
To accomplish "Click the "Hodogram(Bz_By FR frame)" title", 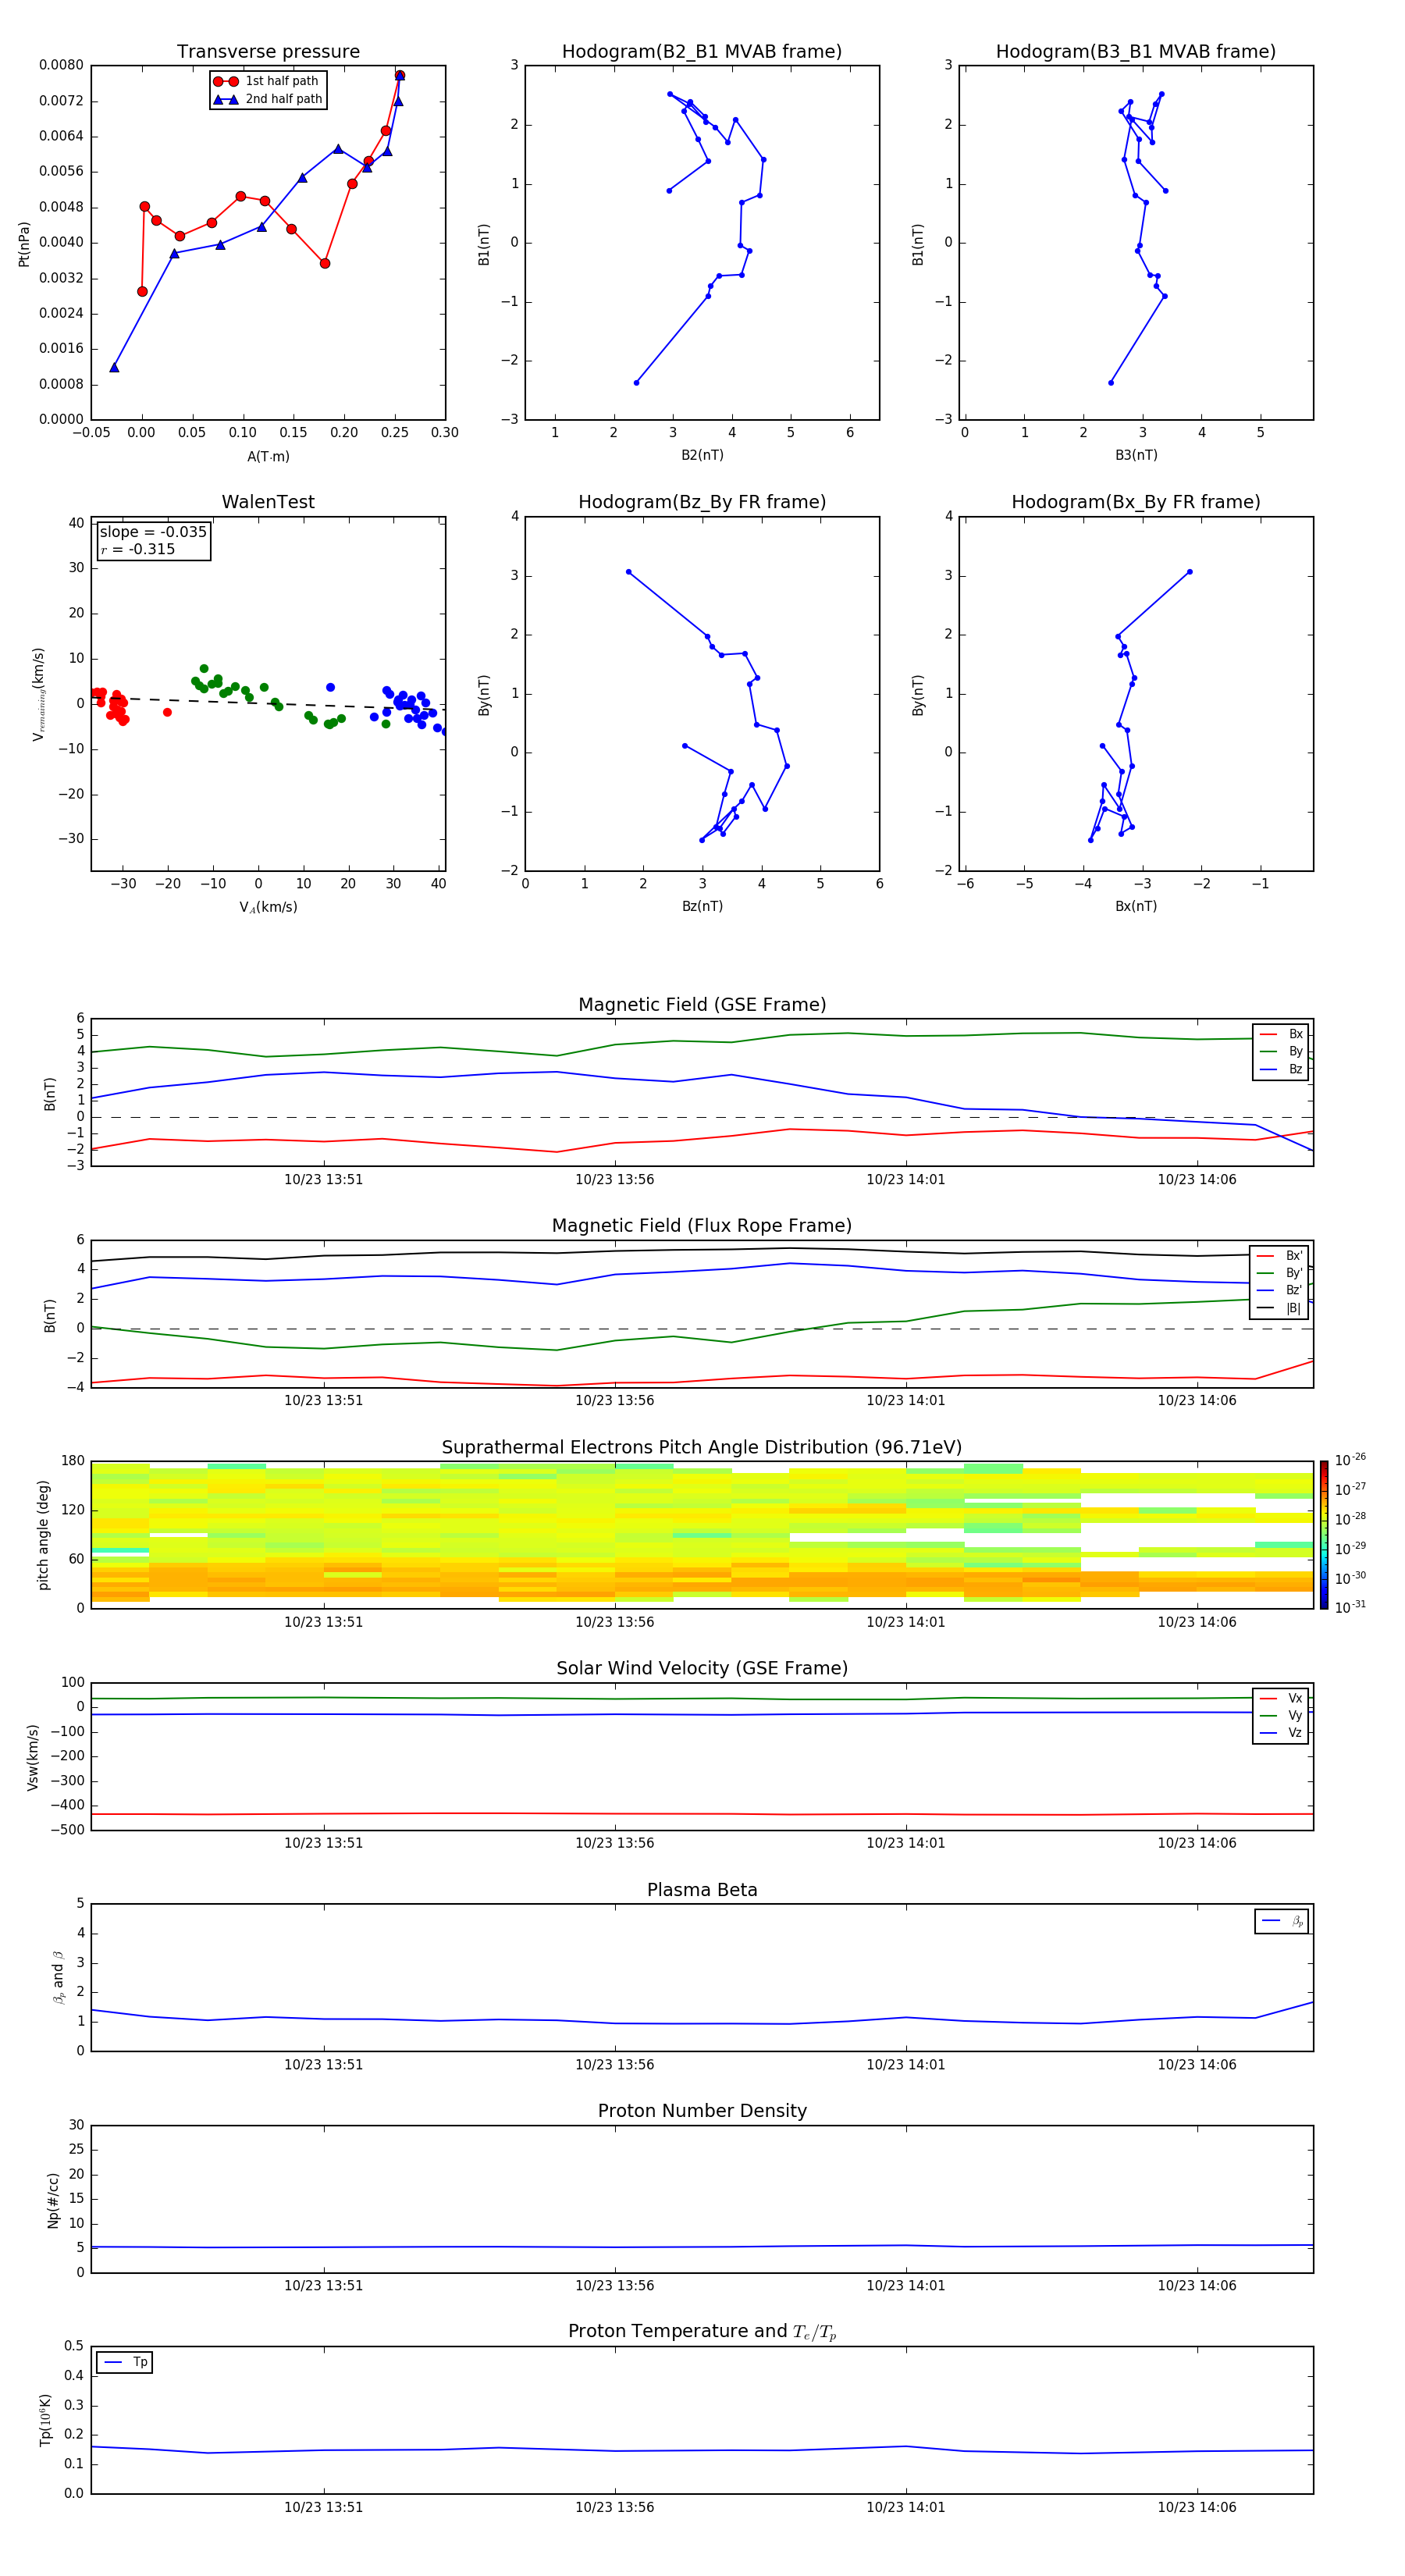I will coord(702,502).
